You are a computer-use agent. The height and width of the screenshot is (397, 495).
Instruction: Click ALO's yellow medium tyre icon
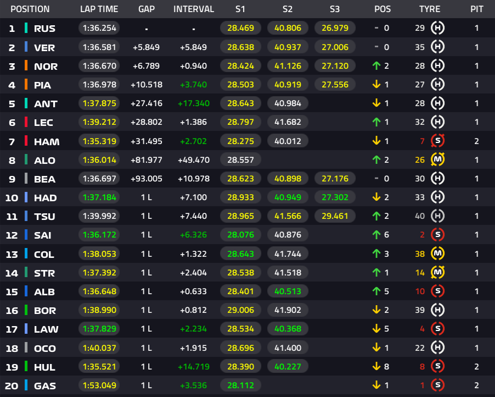pos(437,159)
